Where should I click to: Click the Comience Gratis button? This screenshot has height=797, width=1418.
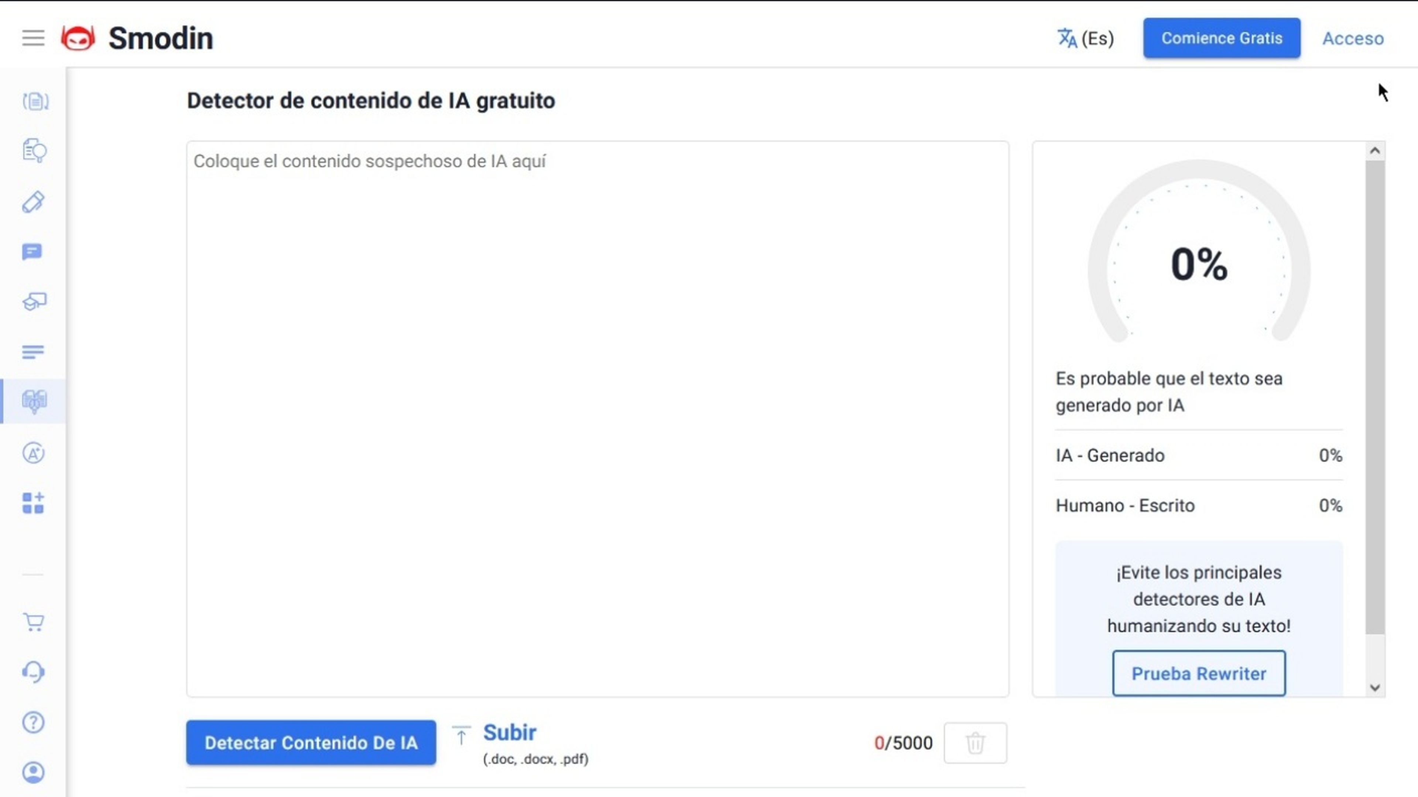(1222, 38)
